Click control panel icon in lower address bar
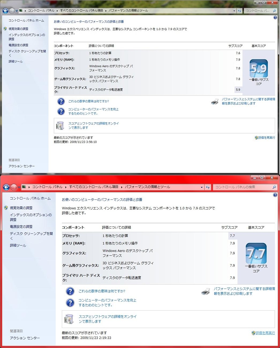The height and width of the screenshot is (348, 280). click(x=24, y=187)
